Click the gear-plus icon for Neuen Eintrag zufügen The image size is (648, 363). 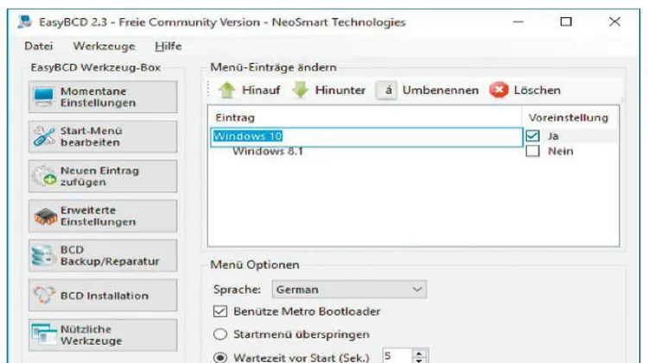[x=44, y=176]
